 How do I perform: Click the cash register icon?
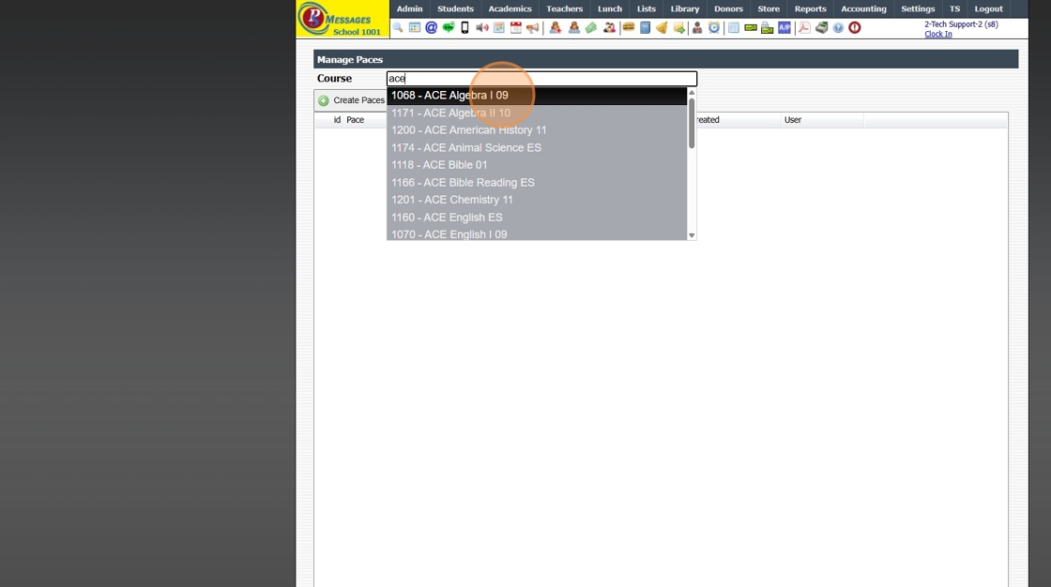click(x=821, y=27)
